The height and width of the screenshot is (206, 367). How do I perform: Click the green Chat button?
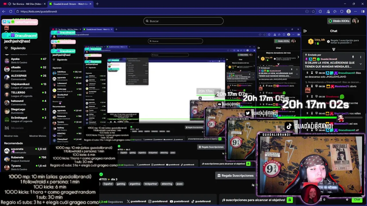[x=357, y=200]
